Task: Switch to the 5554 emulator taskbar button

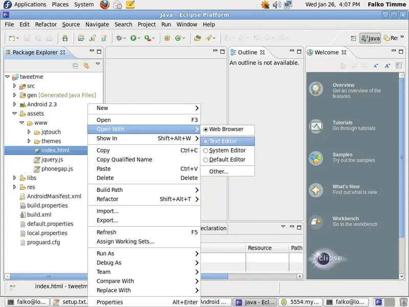Action: (x=301, y=302)
